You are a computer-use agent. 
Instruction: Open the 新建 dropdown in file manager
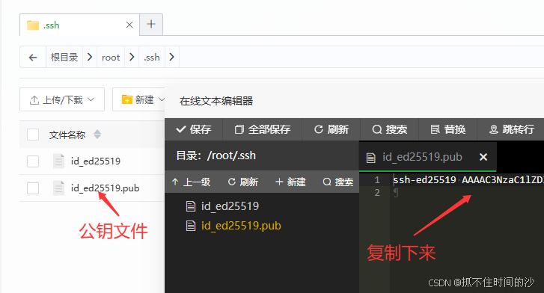pos(138,99)
